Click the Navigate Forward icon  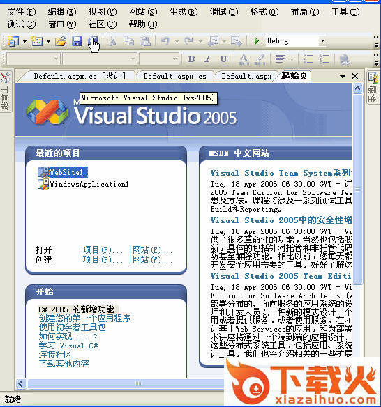[x=237, y=41]
